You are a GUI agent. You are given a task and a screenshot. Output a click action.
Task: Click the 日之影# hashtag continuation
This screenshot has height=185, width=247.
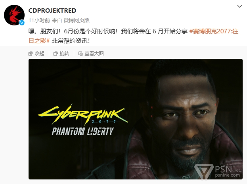tap(39, 41)
